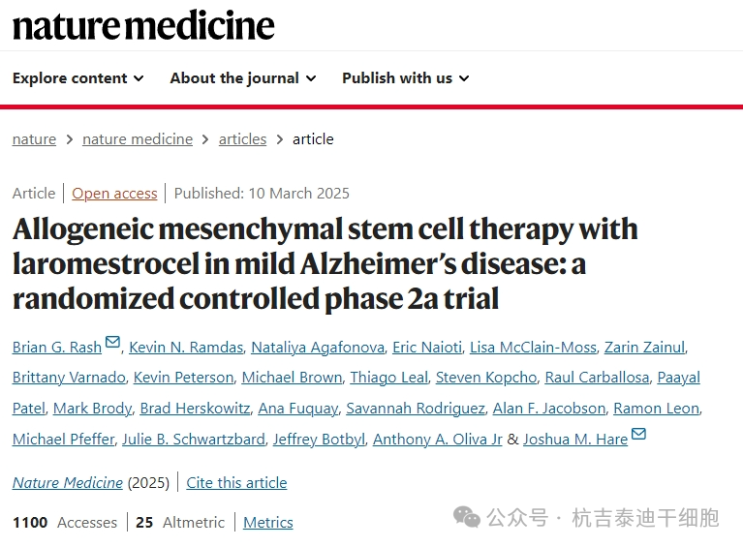This screenshot has height=547, width=743.
Task: Click the WeChat logo in watermark
Action: [467, 517]
